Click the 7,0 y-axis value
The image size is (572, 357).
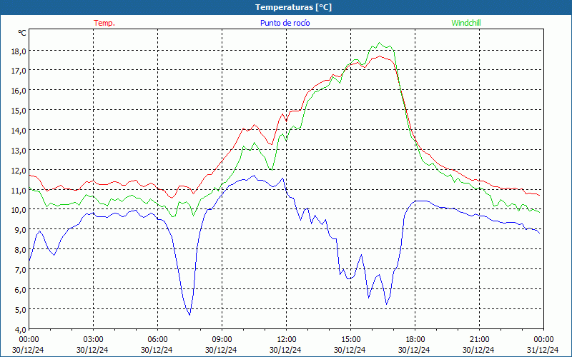pyautogui.click(x=20, y=271)
